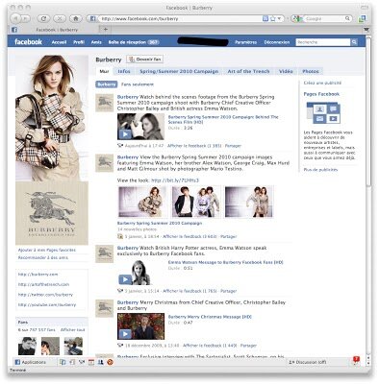Open Boîte de réception inbox

pos(134,42)
